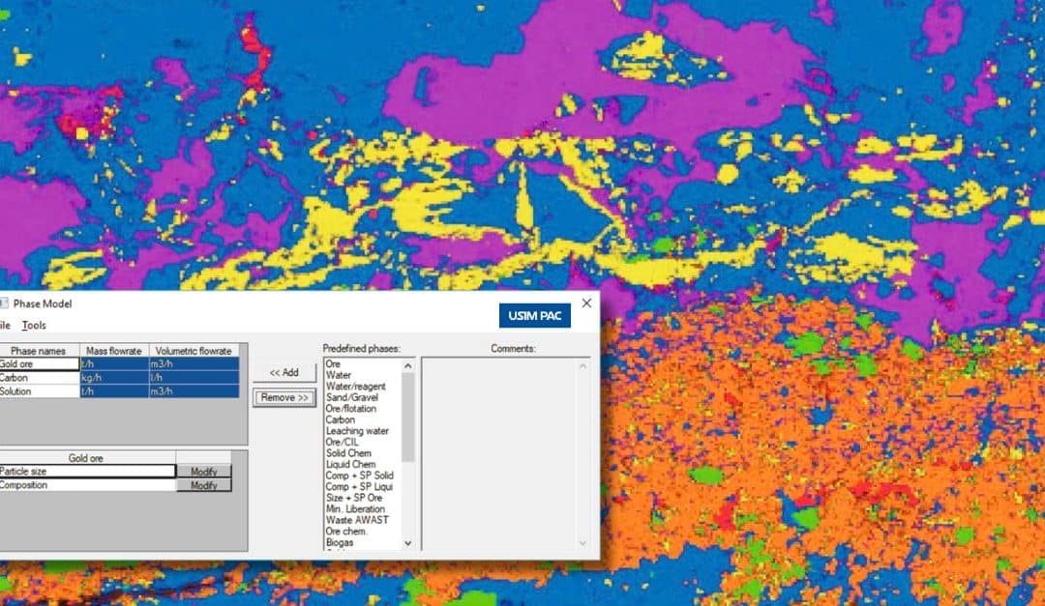Select Leaching water in Predefined phases
This screenshot has width=1045, height=606.
(x=357, y=431)
